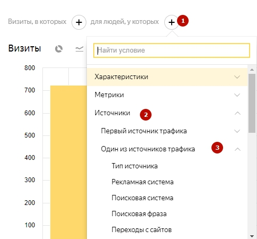Click the plus button after 'для людей, у которых'
This screenshot has height=239, width=257.
[172, 22]
